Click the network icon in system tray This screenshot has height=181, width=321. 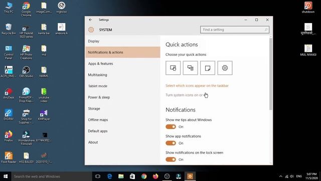point(286,176)
